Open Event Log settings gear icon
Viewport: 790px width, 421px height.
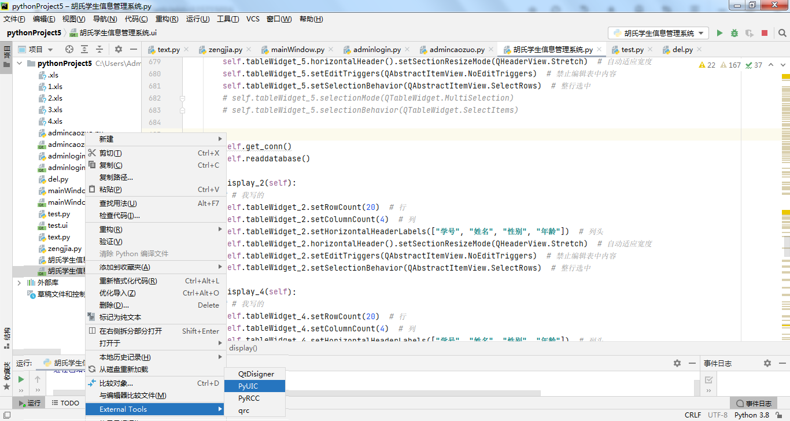click(767, 363)
